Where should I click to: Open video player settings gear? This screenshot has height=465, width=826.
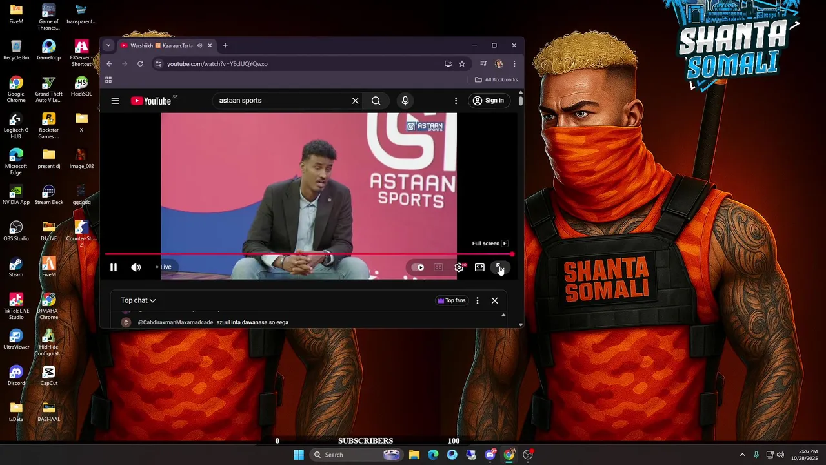coord(459,267)
